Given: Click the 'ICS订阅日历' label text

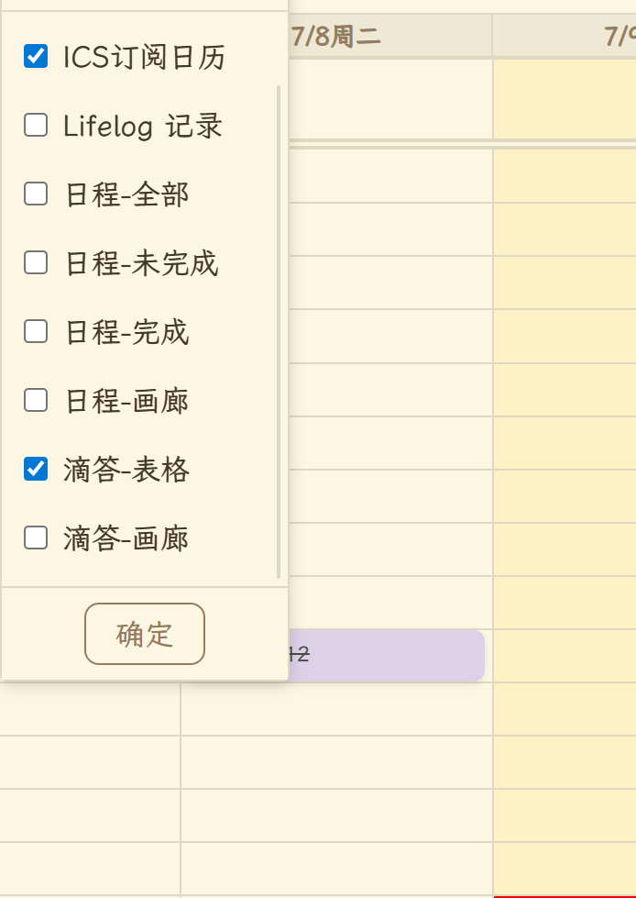Looking at the screenshot, I should (145, 58).
